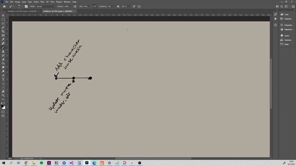
Task: Open the Smoothing dropdown arrow
Action: tap(114, 6)
